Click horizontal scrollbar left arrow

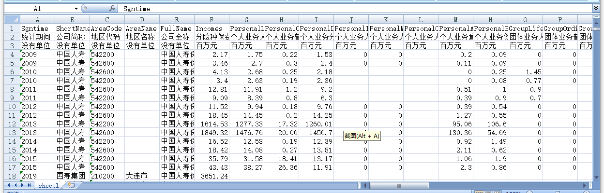coord(364,185)
